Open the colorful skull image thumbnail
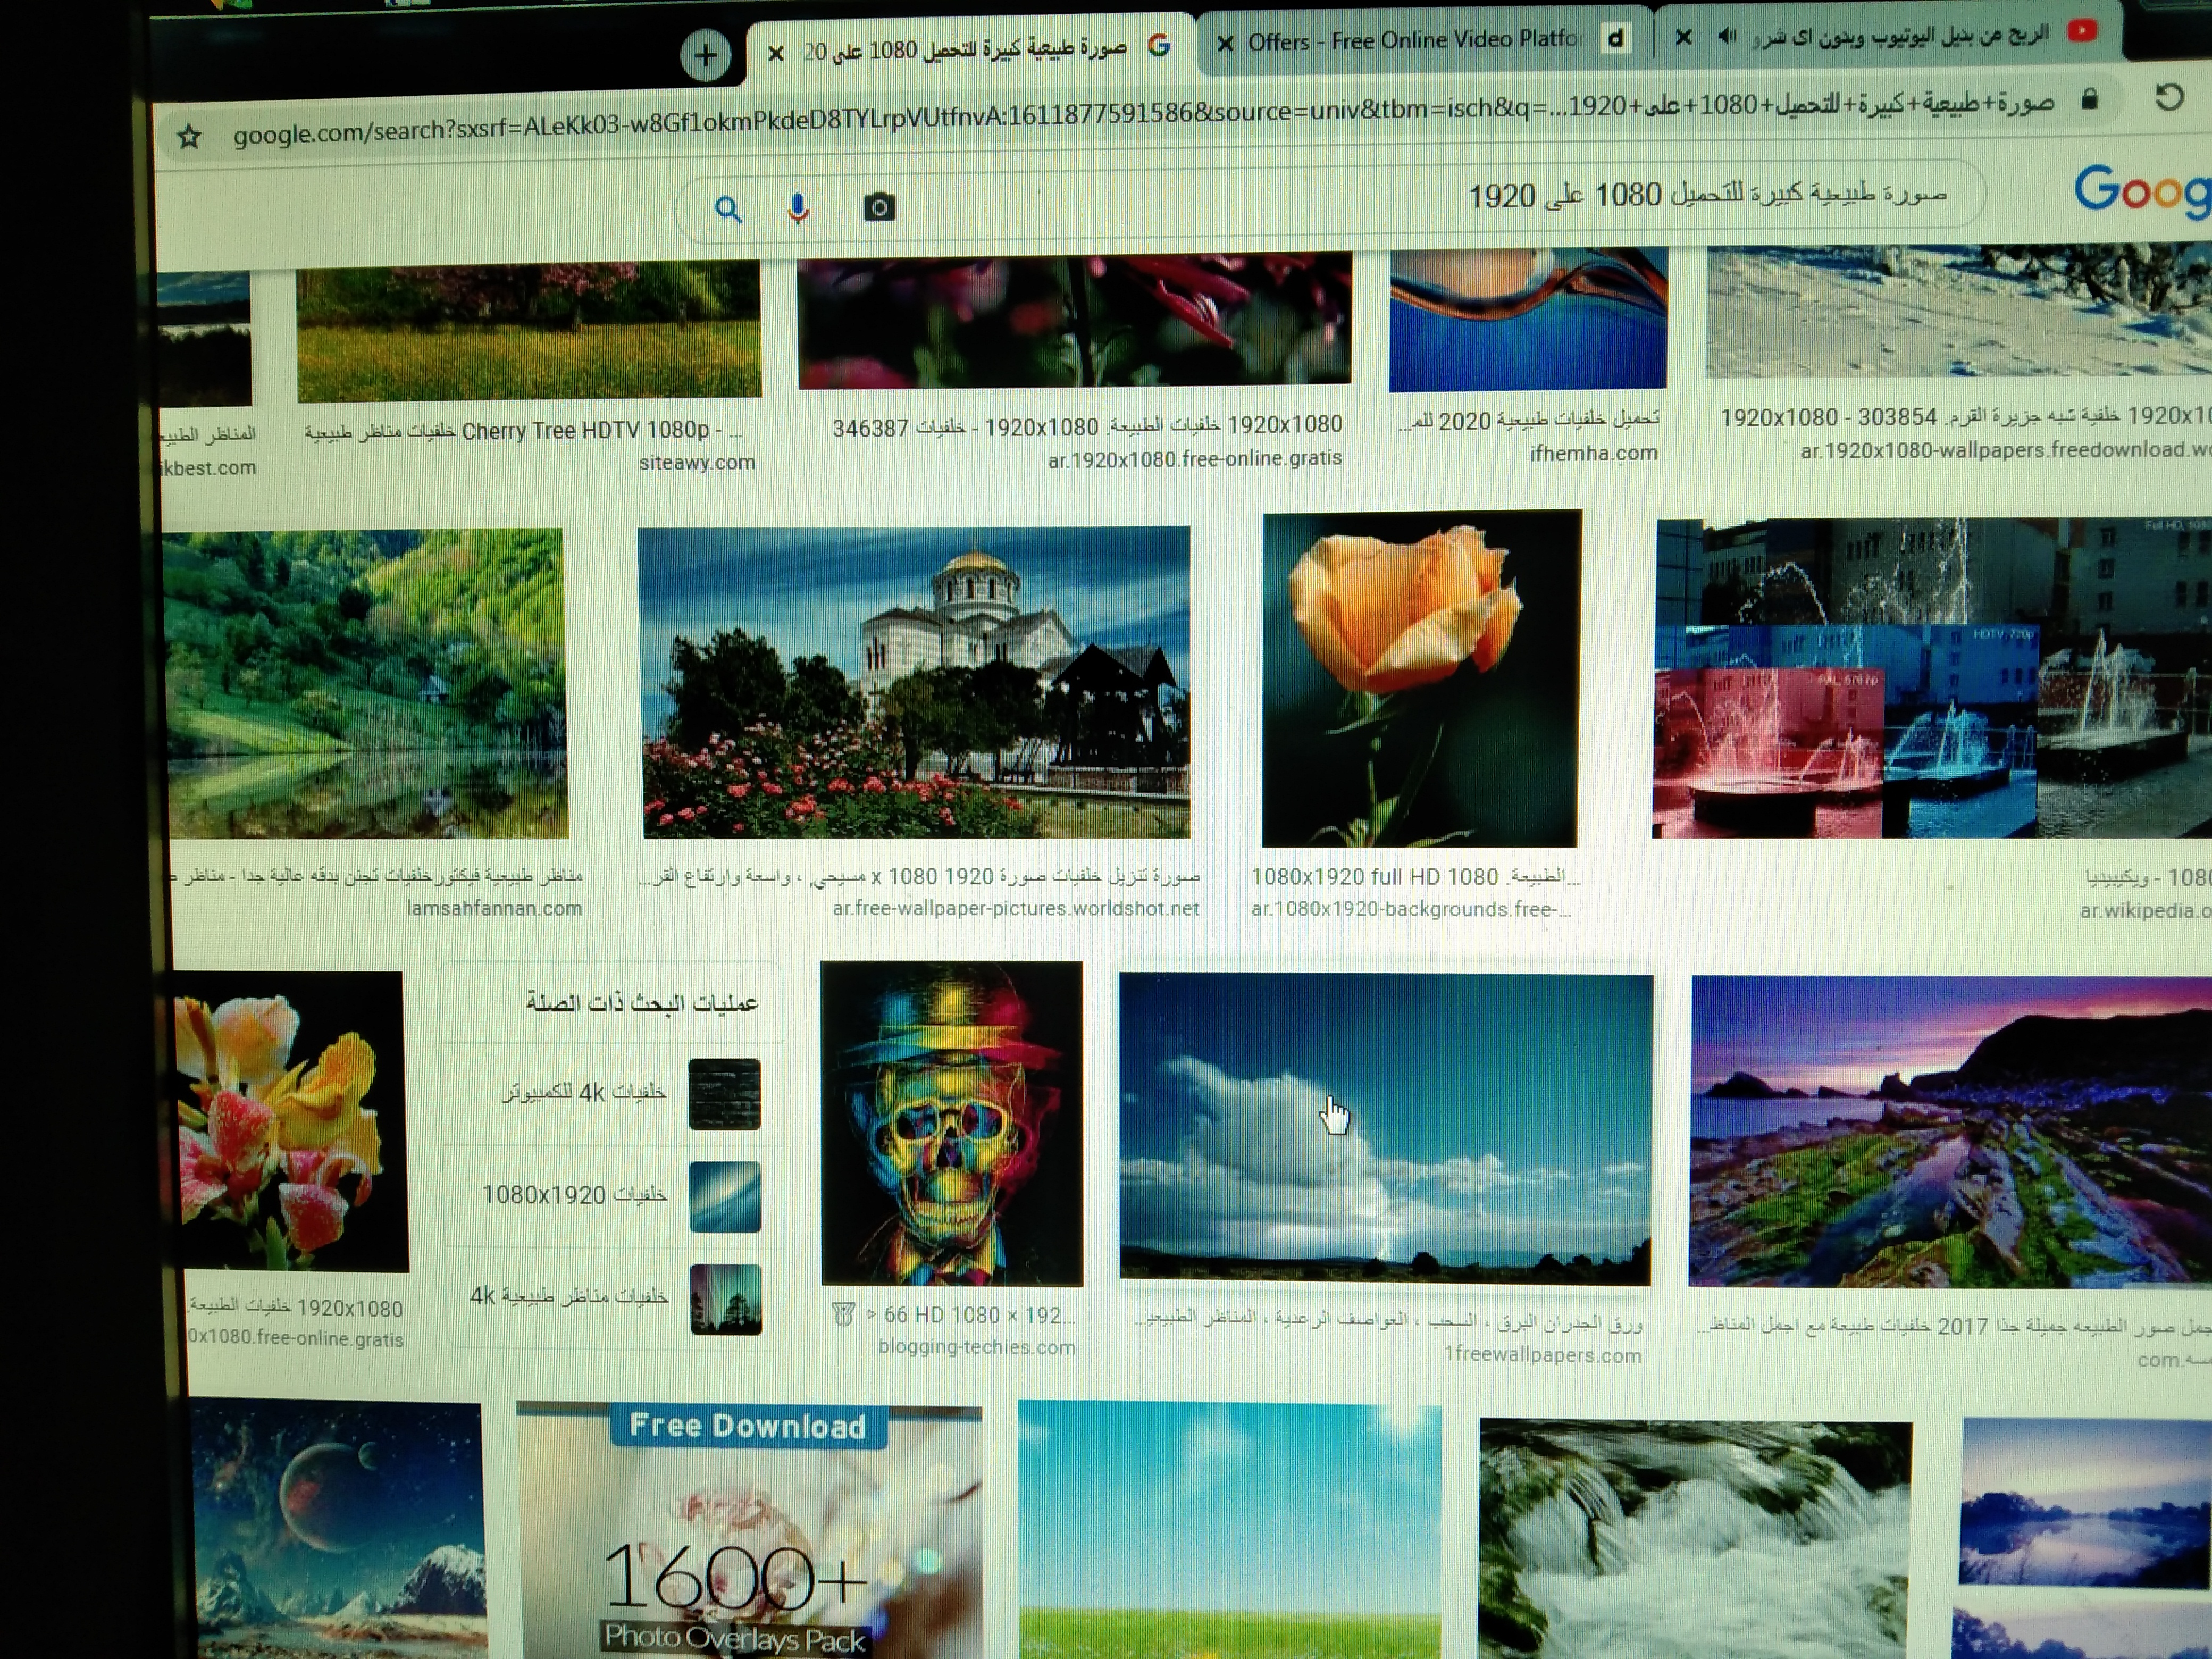This screenshot has height=1659, width=2212. tap(951, 1123)
